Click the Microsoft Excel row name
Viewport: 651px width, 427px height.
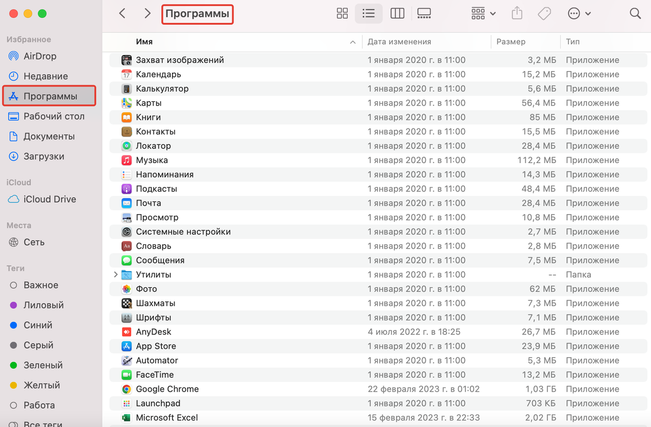[167, 418]
